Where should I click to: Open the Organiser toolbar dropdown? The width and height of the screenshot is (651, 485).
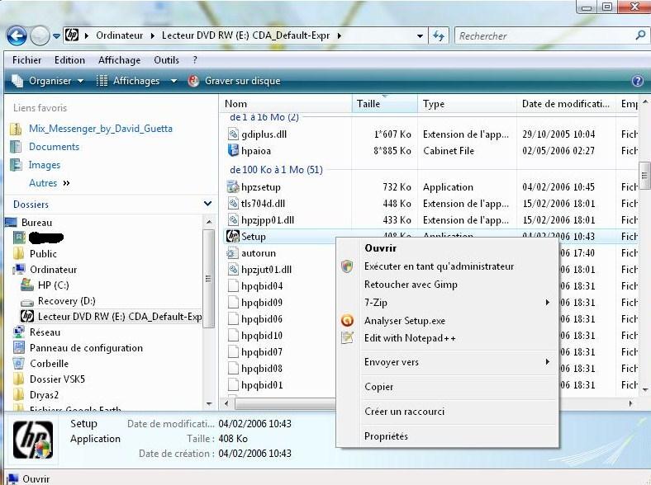point(47,81)
